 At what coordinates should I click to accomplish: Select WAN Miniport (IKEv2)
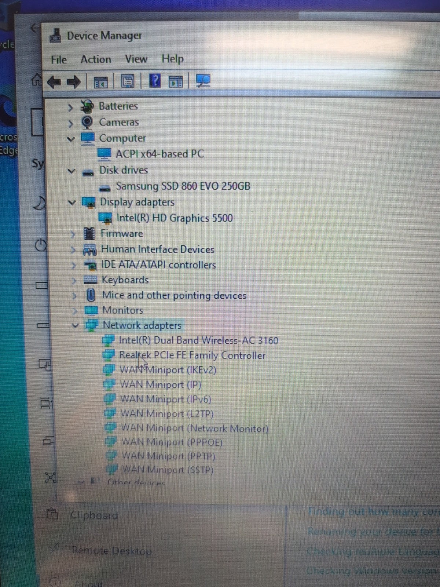[x=168, y=369]
